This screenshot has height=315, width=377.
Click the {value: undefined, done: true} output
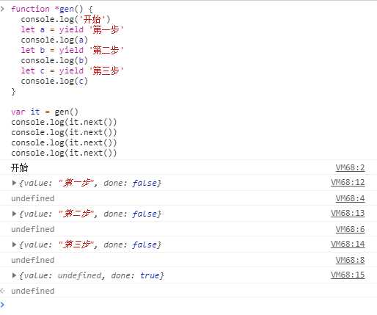(91, 275)
